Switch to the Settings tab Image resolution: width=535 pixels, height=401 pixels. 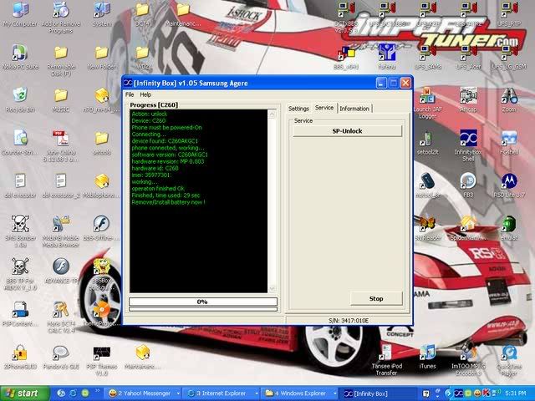click(298, 109)
